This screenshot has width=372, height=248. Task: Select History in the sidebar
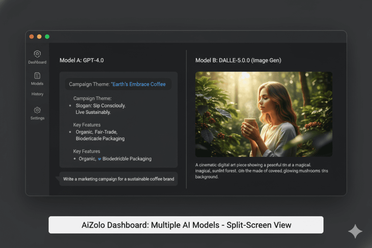click(37, 94)
